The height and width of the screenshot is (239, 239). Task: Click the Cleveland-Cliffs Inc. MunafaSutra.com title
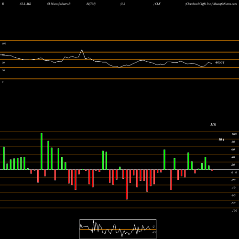point(211,4)
